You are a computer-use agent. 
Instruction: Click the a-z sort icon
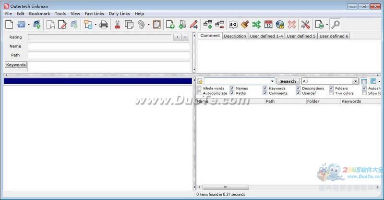[x=233, y=25]
